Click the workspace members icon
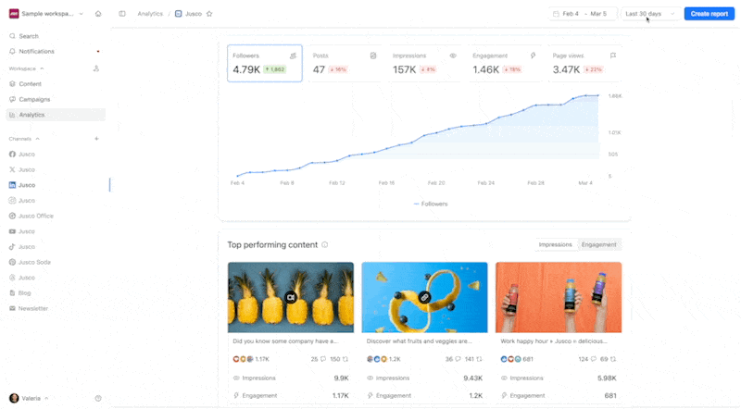Viewport: 741px width, 409px height. [x=96, y=68]
